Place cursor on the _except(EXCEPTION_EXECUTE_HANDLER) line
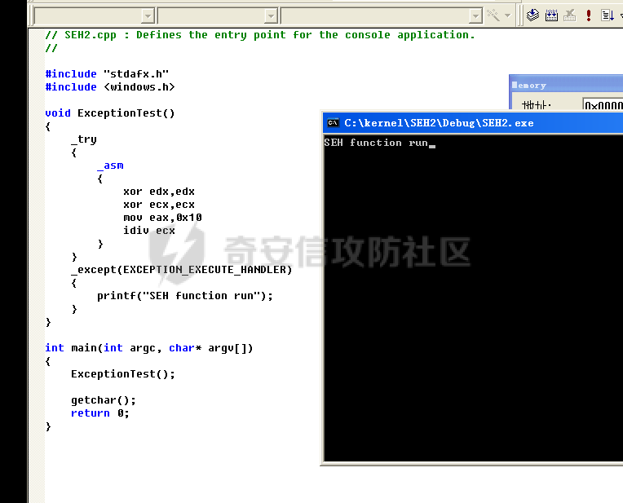The image size is (623, 503). [182, 269]
